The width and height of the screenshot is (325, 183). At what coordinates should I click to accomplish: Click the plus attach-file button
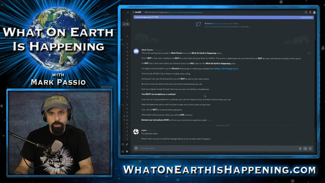(136, 148)
